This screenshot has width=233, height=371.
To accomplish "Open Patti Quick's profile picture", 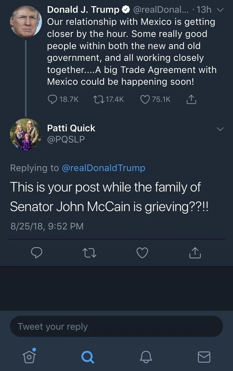I will pyautogui.click(x=25, y=134).
